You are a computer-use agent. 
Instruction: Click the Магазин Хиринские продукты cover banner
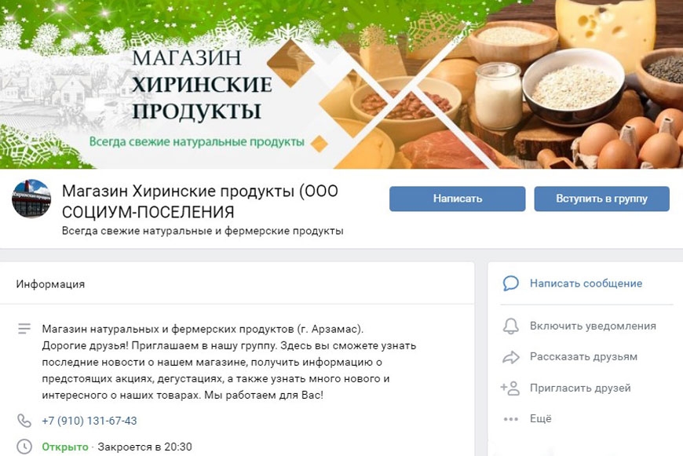(x=341, y=84)
